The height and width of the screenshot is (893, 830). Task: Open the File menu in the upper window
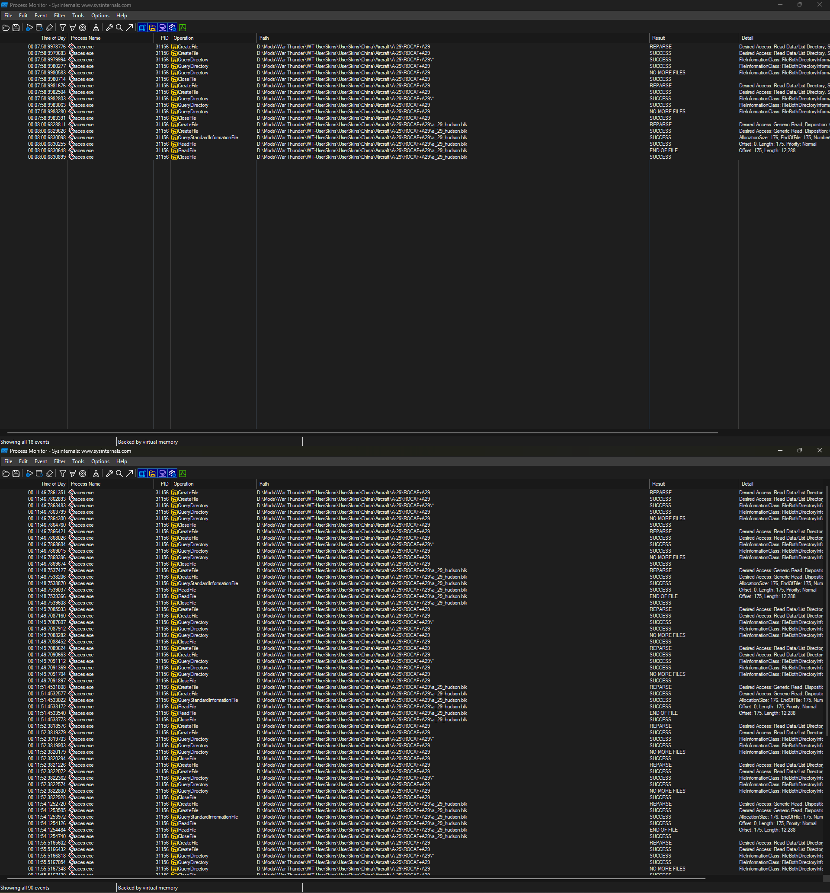8,16
